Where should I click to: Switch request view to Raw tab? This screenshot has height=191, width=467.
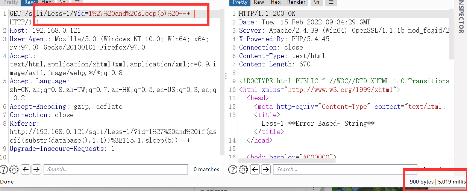pos(30,2)
